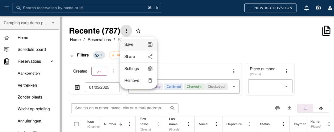The image size is (334, 132).
Task: Click the New Reservation button
Action: tap(270, 8)
